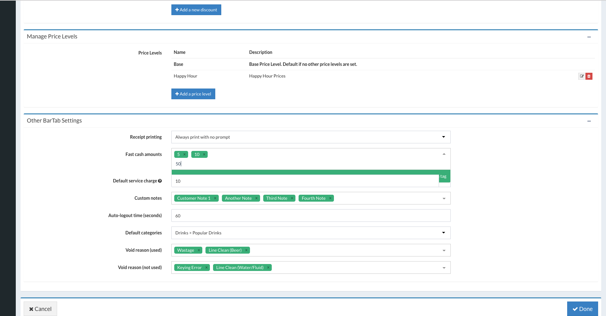Screen dimensions: 606x316
Task: Remove the Customer Note 1 tag
Action: coord(215,198)
